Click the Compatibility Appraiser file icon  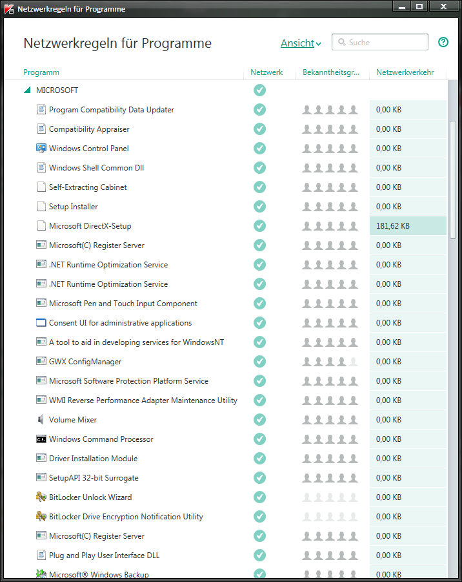41,129
